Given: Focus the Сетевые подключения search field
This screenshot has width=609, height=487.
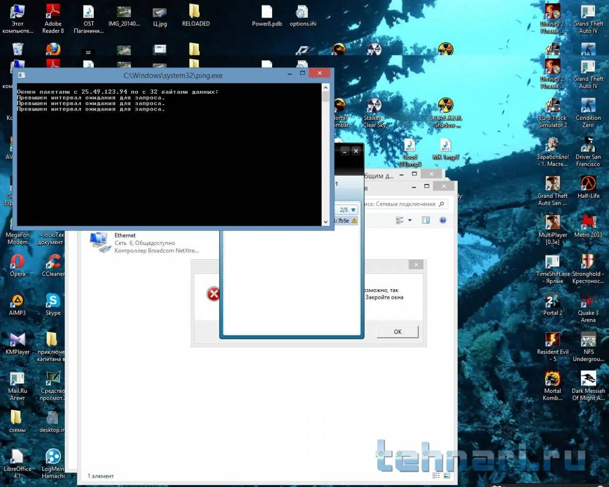Looking at the screenshot, I should tap(405, 204).
